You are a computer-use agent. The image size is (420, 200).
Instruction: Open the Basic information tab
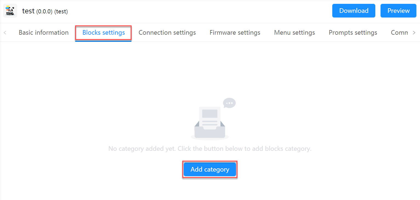click(44, 33)
